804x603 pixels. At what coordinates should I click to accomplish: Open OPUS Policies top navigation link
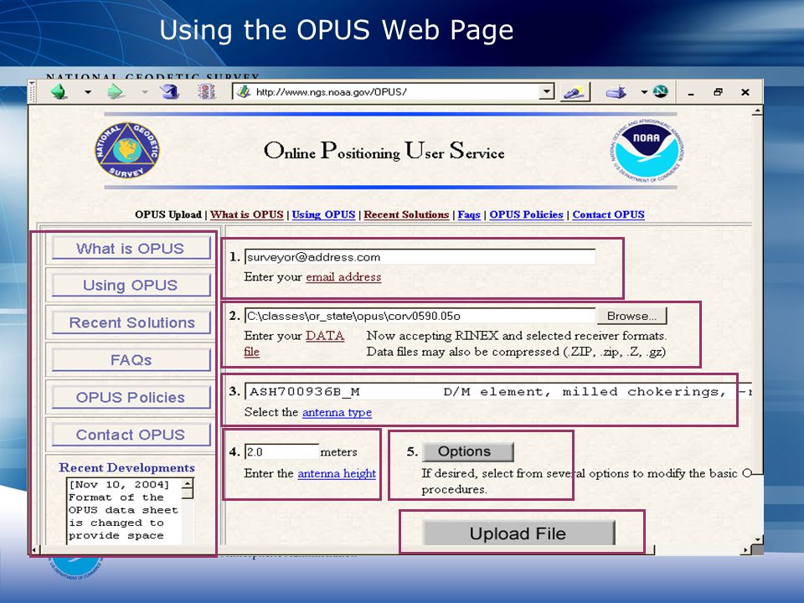pyautogui.click(x=526, y=215)
